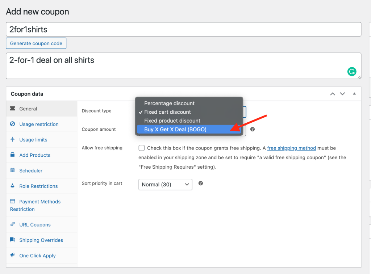Screen dimensions: 371x274
Task: Click the Grammarly icon in description box
Action: [352, 71]
